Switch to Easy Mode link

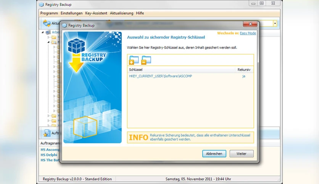point(248,33)
